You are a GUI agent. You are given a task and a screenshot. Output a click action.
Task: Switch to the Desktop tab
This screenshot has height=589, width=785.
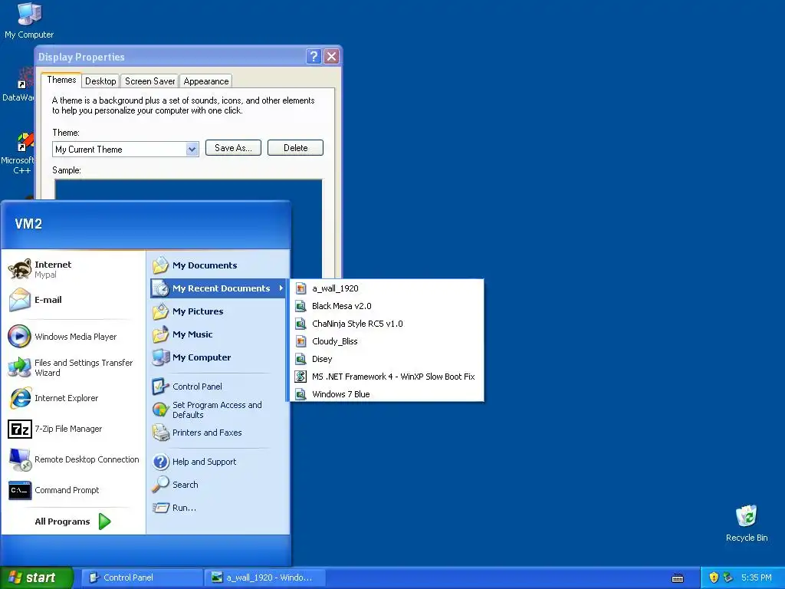(x=100, y=81)
